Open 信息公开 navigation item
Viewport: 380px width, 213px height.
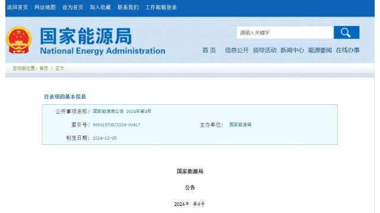click(237, 50)
